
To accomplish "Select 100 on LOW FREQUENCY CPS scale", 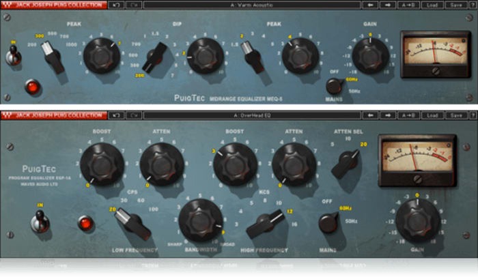I will (x=154, y=209).
